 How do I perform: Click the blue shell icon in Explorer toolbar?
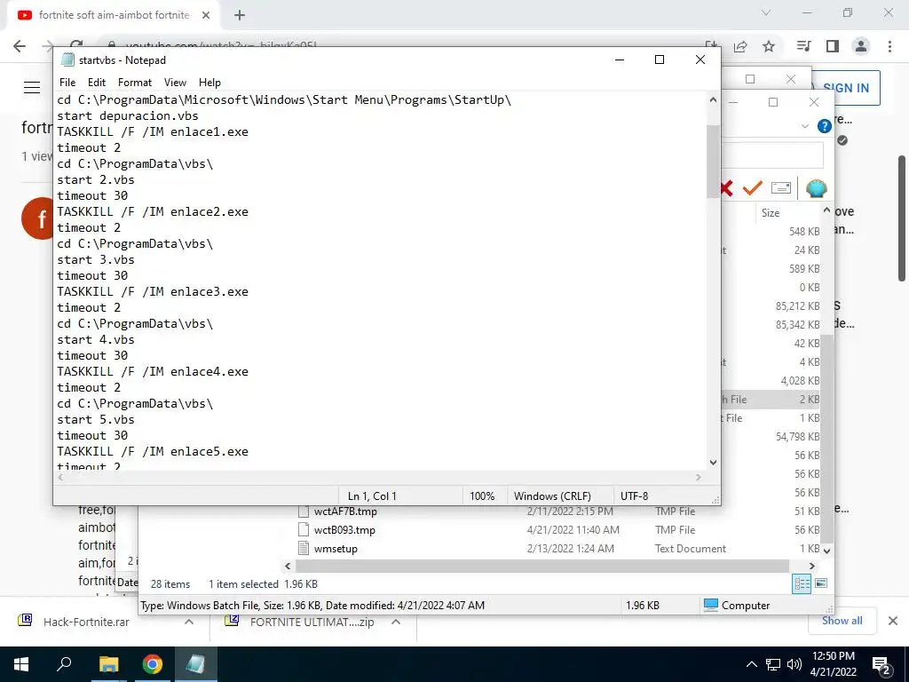coord(817,188)
